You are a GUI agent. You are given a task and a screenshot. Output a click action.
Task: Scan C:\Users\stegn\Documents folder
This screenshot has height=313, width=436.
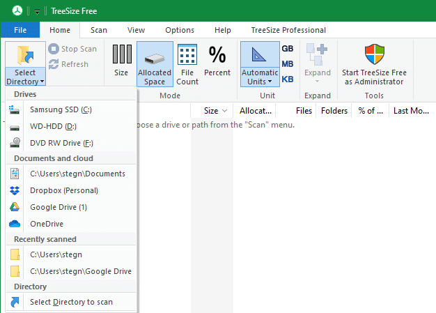(71, 174)
